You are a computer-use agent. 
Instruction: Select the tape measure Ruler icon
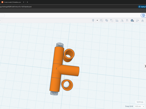[132, 21]
